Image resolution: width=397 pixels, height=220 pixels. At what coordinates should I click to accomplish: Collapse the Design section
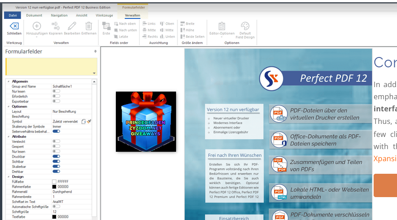tap(9, 176)
